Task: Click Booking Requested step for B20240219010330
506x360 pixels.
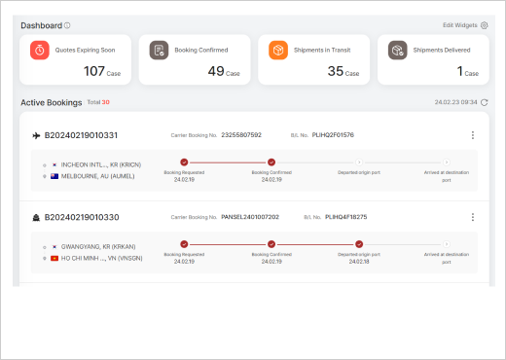Action: (x=184, y=244)
